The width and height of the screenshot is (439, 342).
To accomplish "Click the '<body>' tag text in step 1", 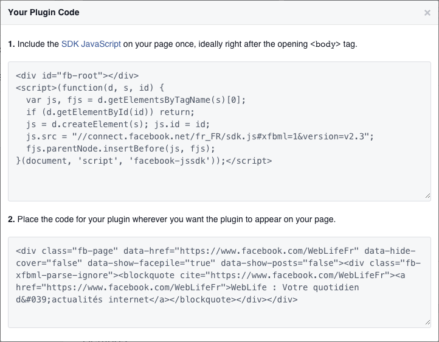I will coord(325,44).
